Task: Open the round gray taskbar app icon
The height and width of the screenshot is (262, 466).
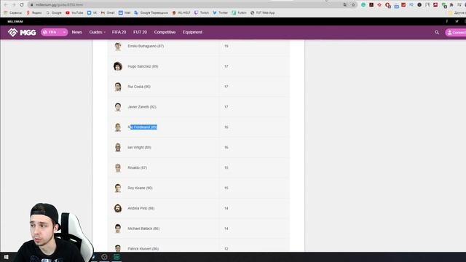Action: click(x=104, y=257)
